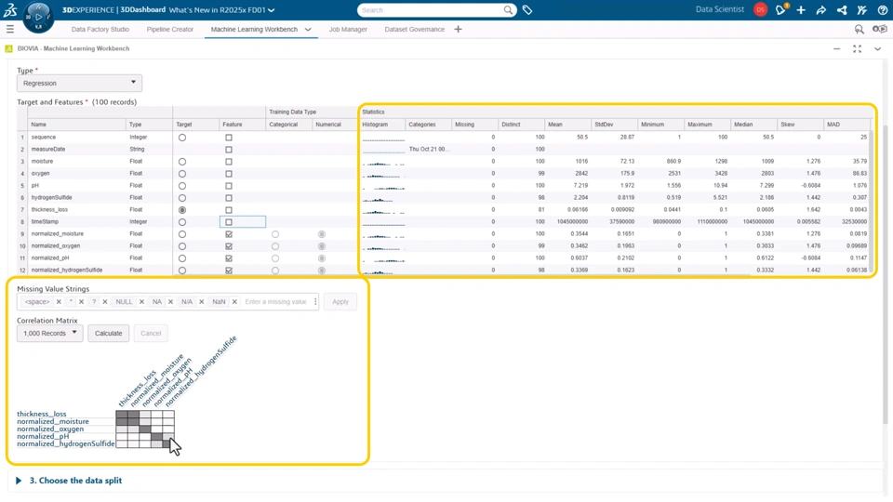
Task: Click the Cancel button
Action: [151, 333]
